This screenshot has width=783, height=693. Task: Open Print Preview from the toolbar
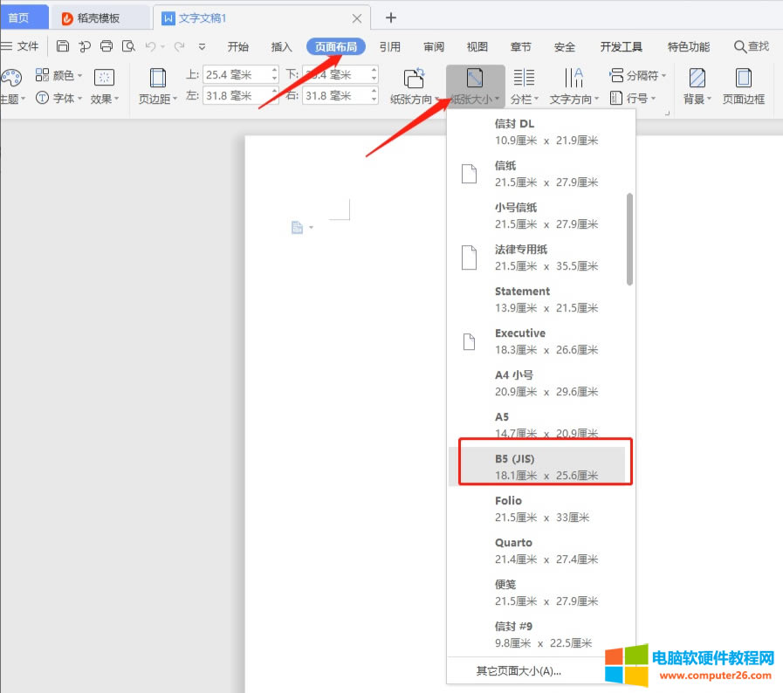[129, 46]
